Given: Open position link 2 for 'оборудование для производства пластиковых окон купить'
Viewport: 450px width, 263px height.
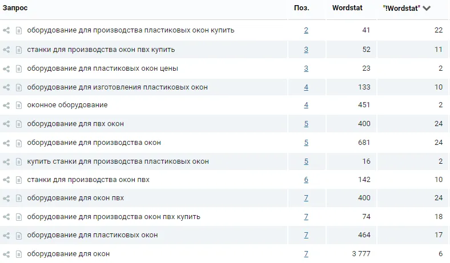Looking at the screenshot, I should (306, 30).
